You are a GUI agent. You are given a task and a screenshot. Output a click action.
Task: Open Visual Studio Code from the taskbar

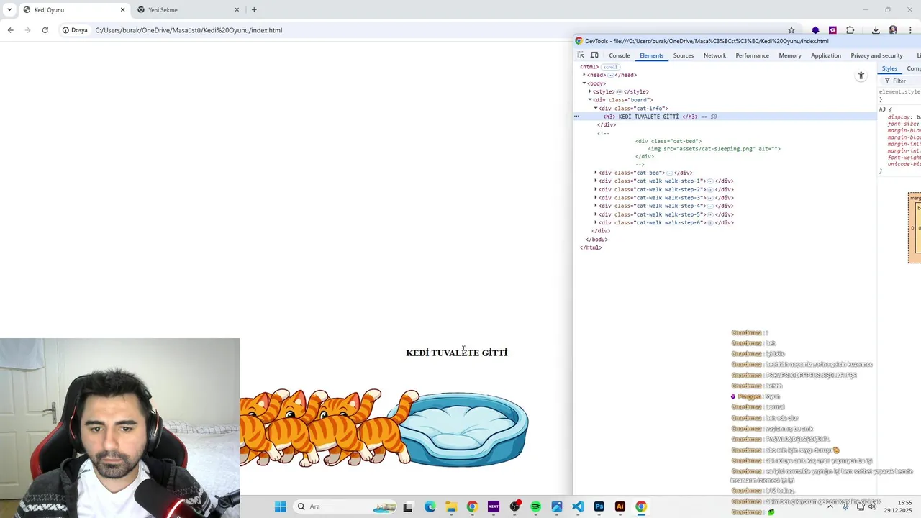click(578, 506)
